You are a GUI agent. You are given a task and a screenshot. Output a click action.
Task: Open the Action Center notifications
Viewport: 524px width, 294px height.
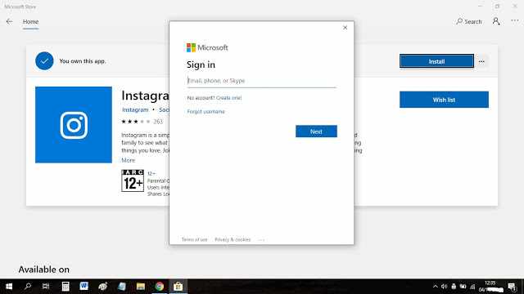tap(512, 287)
